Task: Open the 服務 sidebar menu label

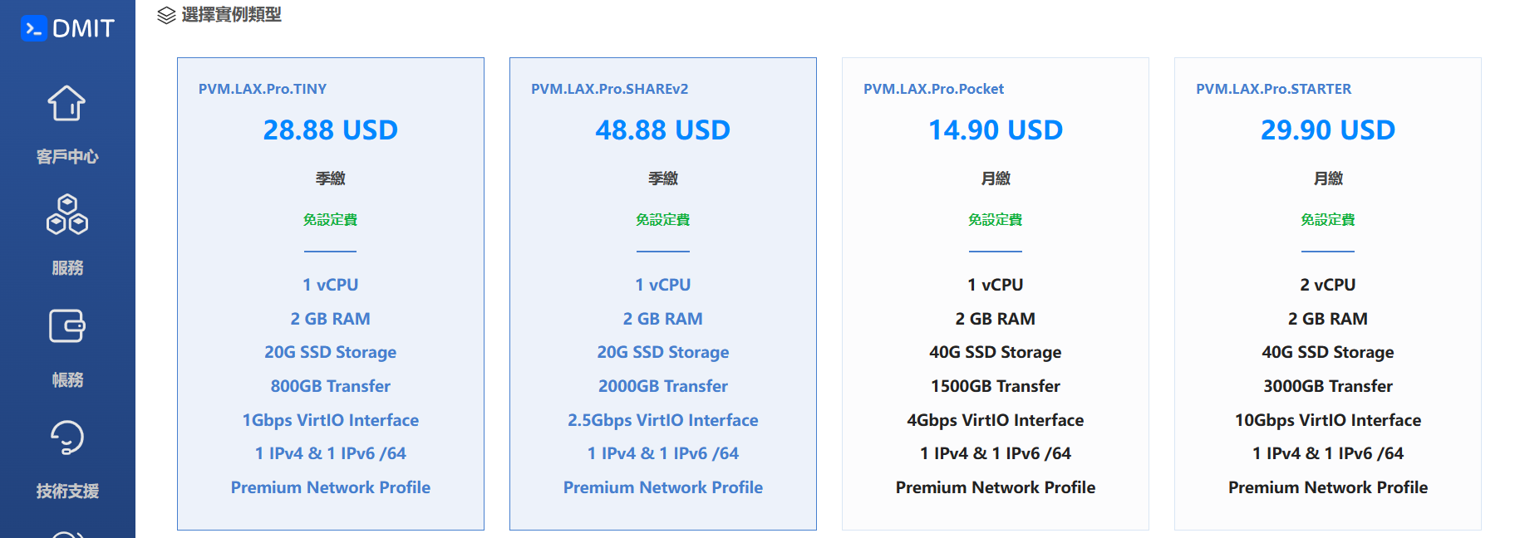Action: pos(67,267)
